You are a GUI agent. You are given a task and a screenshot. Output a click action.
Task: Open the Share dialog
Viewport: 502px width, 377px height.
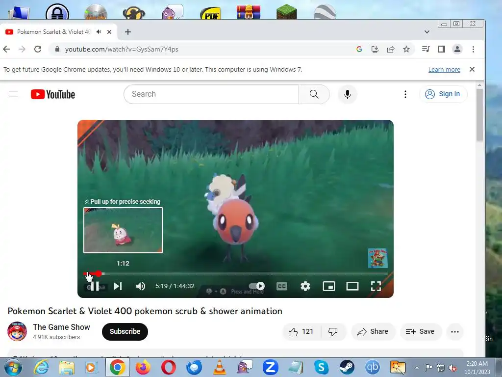tap(373, 331)
